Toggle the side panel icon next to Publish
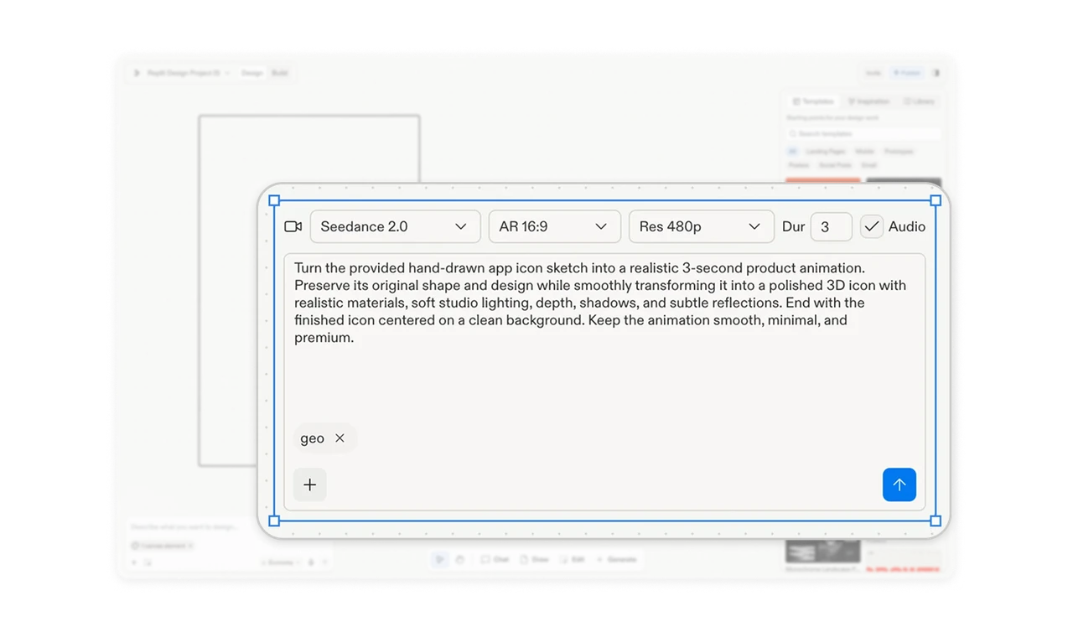Screen dimensions: 1073x632 pos(936,73)
